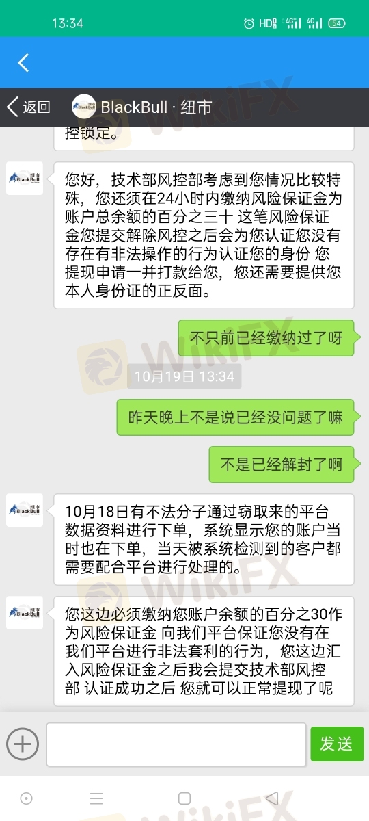Image resolution: width=369 pixels, height=821 pixels.
Task: Tap the green bubble 不只前已经缴纳过了呀
Action: (266, 338)
